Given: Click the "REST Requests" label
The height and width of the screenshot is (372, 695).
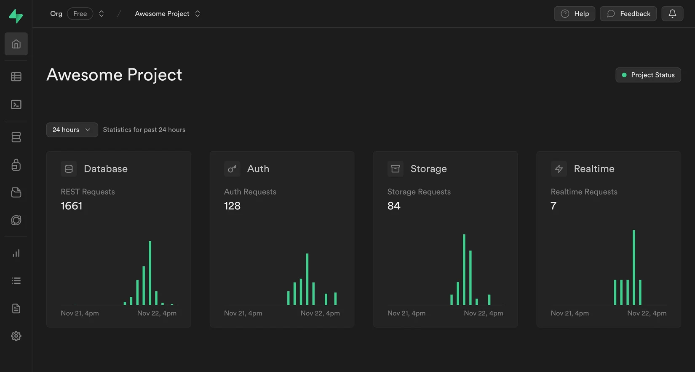Looking at the screenshot, I should pyautogui.click(x=88, y=192).
